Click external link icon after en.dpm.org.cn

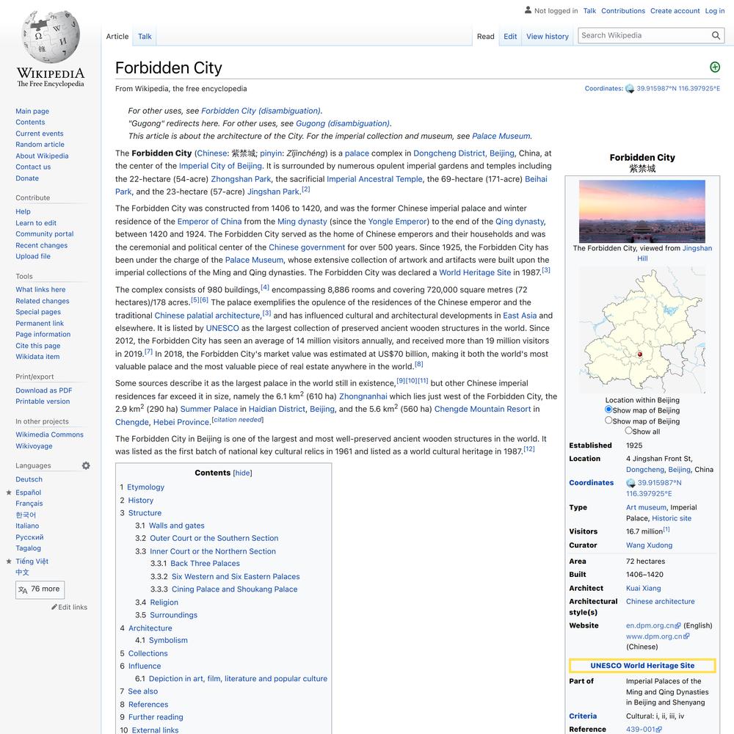pos(677,626)
